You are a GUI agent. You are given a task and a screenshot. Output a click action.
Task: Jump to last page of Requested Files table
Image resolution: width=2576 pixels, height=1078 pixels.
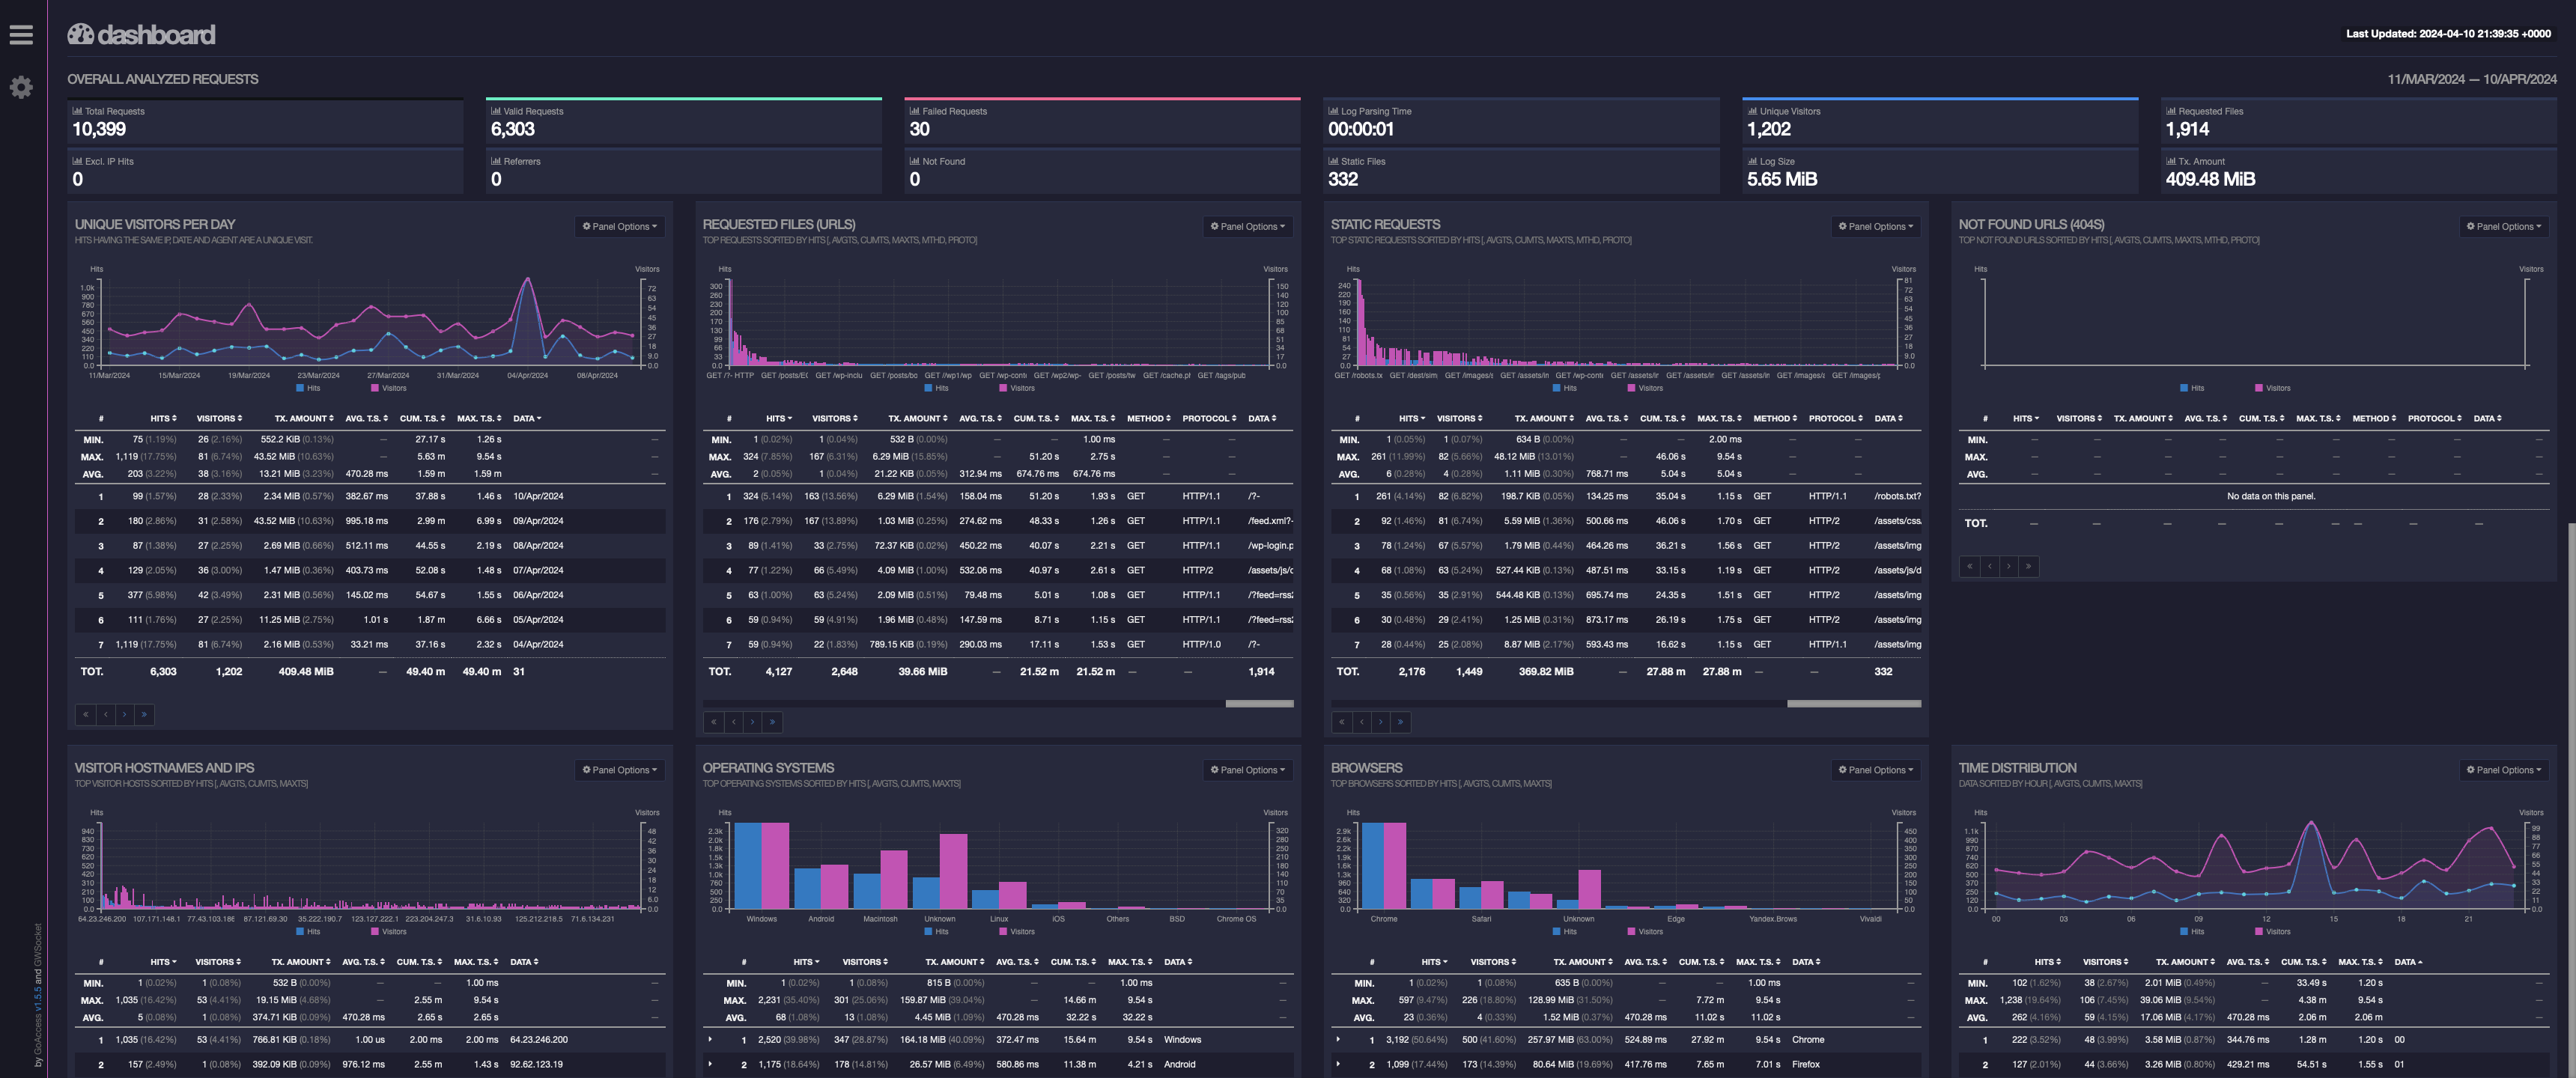tap(772, 721)
